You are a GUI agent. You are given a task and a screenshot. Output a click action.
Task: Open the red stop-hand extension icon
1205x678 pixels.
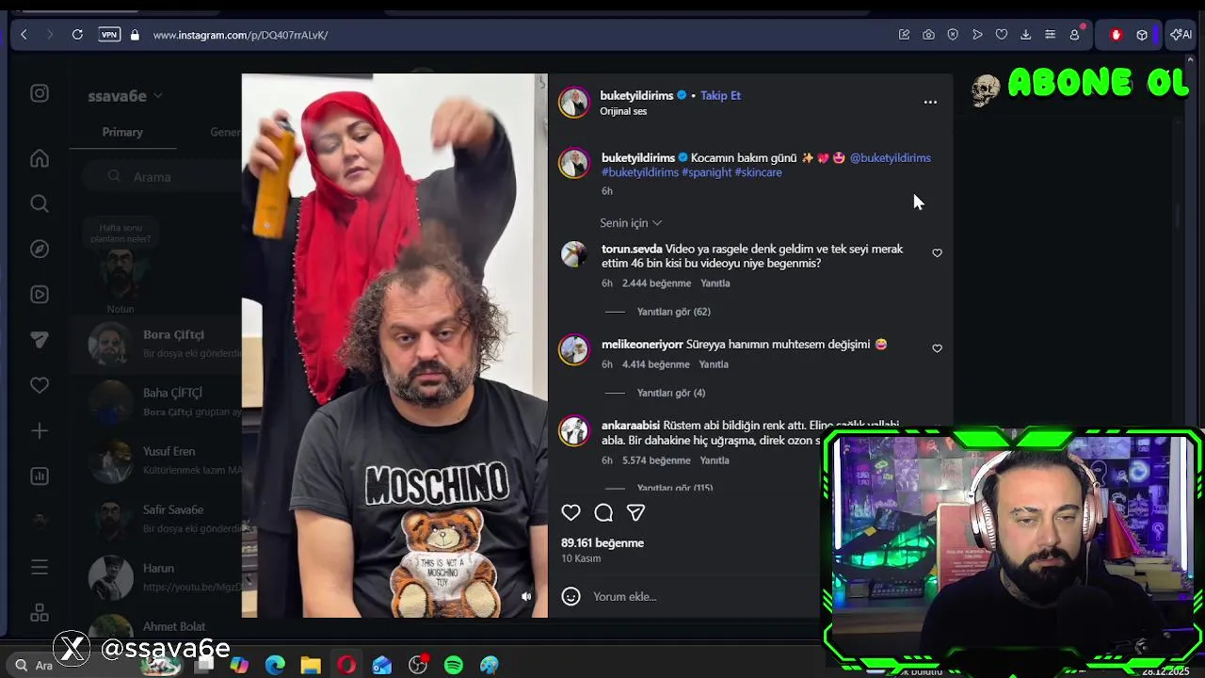(1116, 35)
